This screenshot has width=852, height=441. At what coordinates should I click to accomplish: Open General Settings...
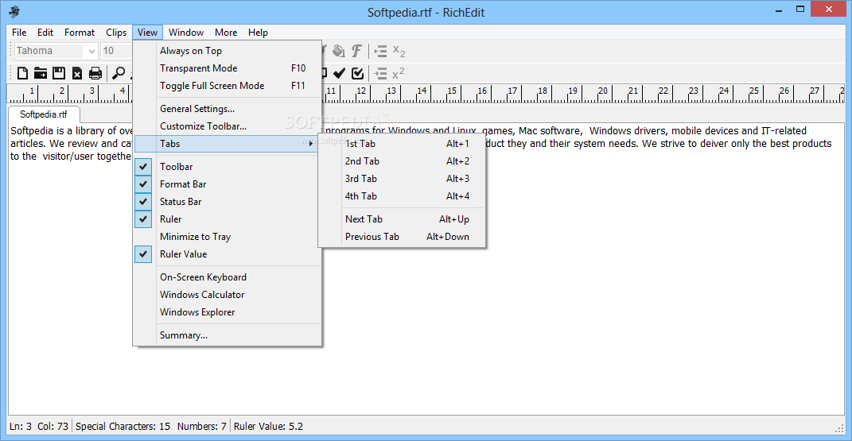pyautogui.click(x=228, y=109)
